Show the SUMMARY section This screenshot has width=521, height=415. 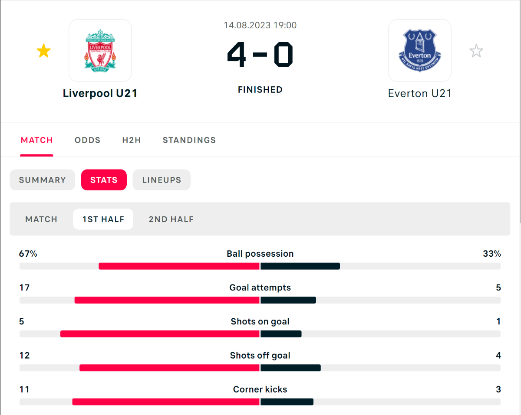point(43,180)
